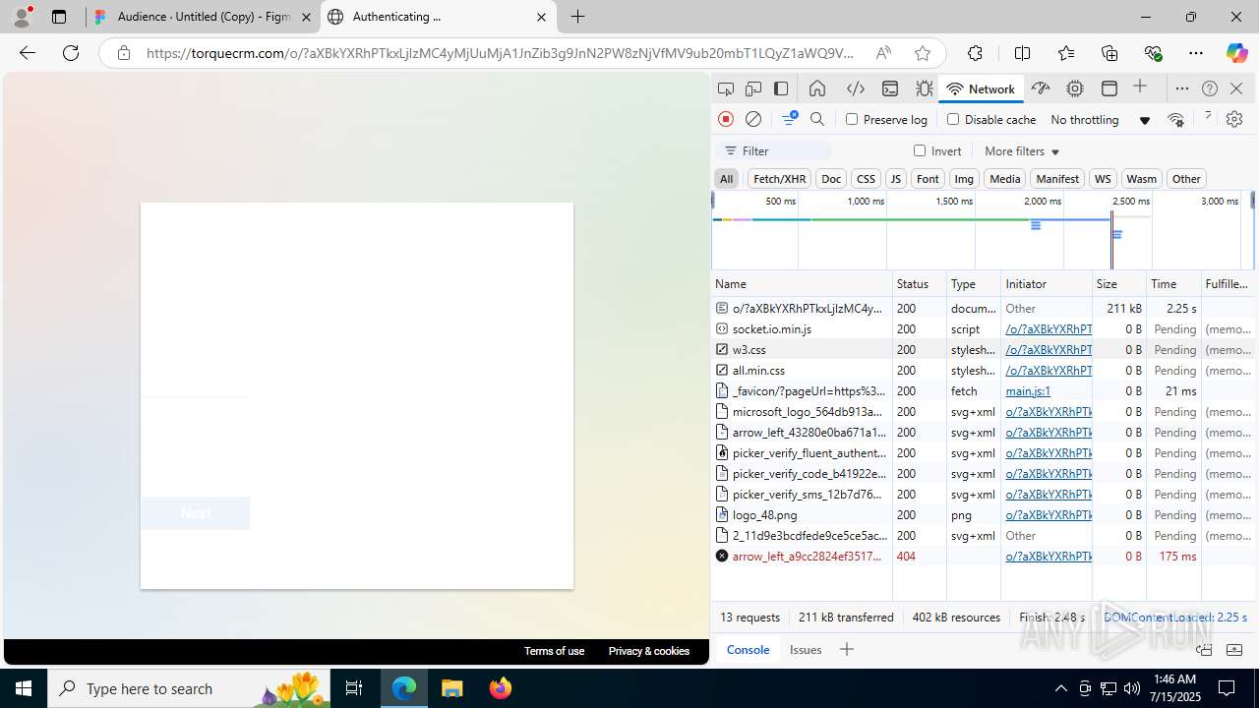Open browser Settings and more menu

[x=1195, y=53]
